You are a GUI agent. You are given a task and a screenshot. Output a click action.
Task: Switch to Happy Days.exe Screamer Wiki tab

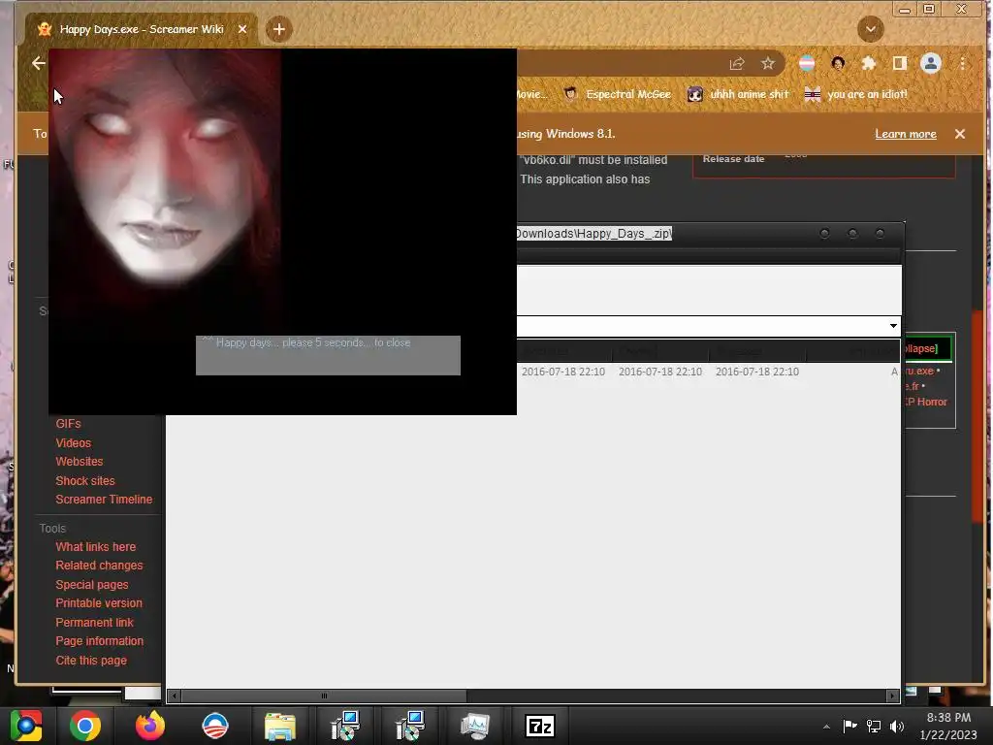pyautogui.click(x=142, y=29)
